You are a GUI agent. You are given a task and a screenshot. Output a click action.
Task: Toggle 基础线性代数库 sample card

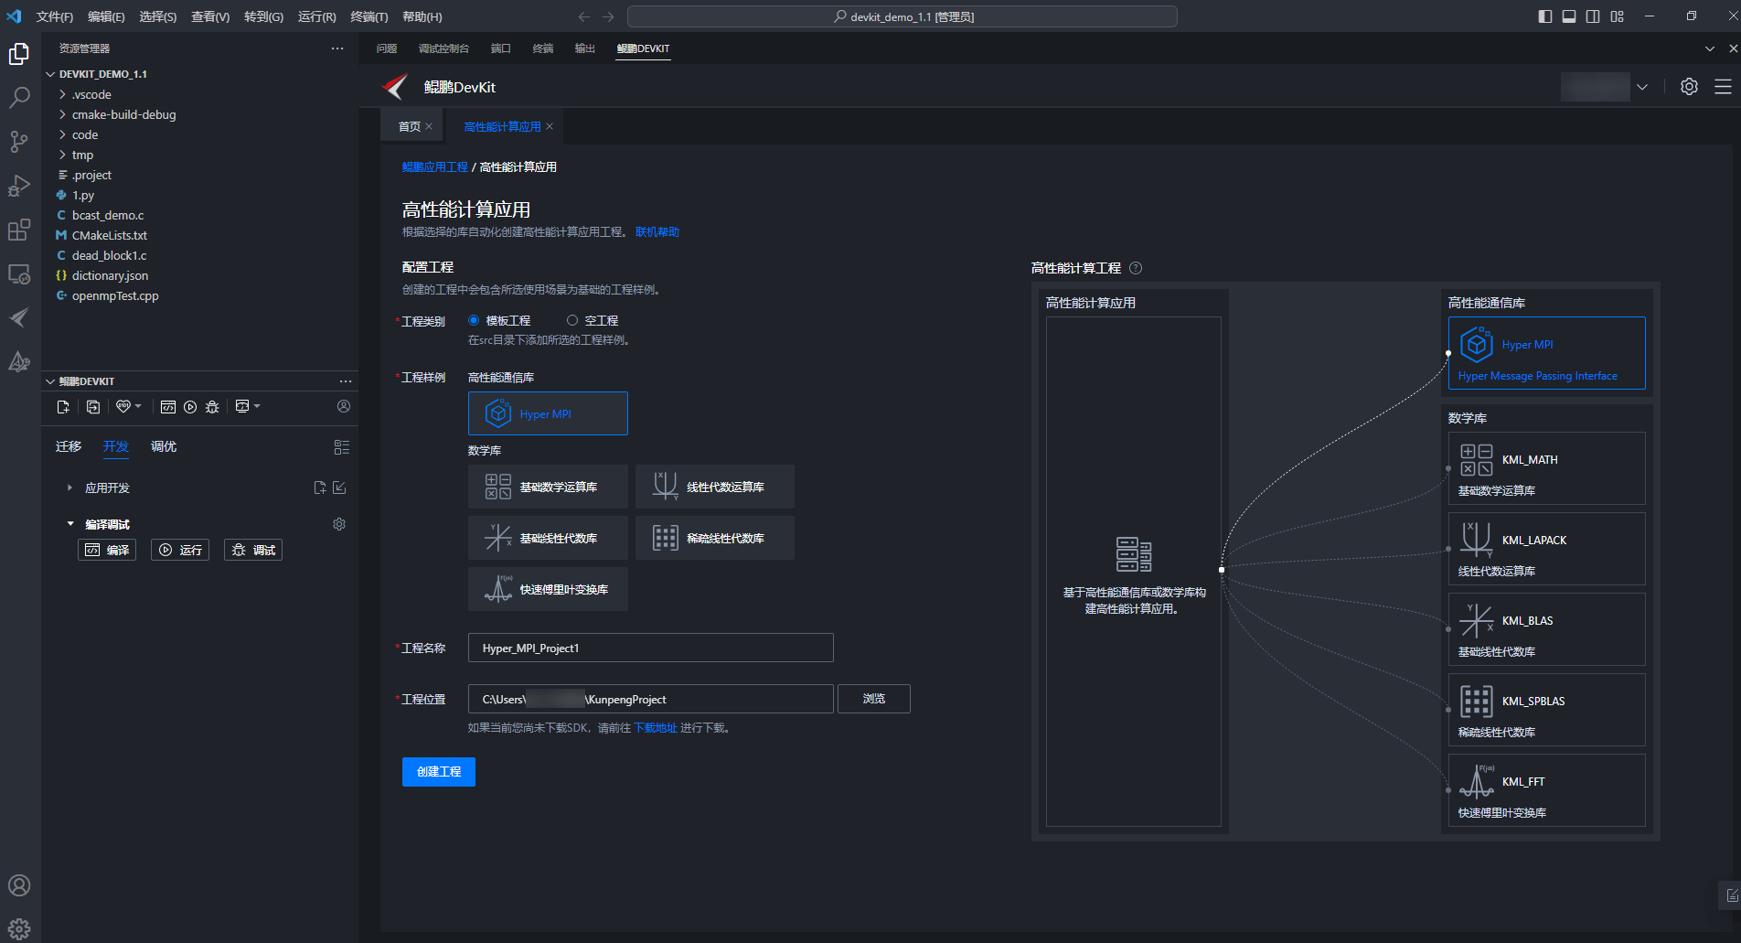[x=548, y=538]
